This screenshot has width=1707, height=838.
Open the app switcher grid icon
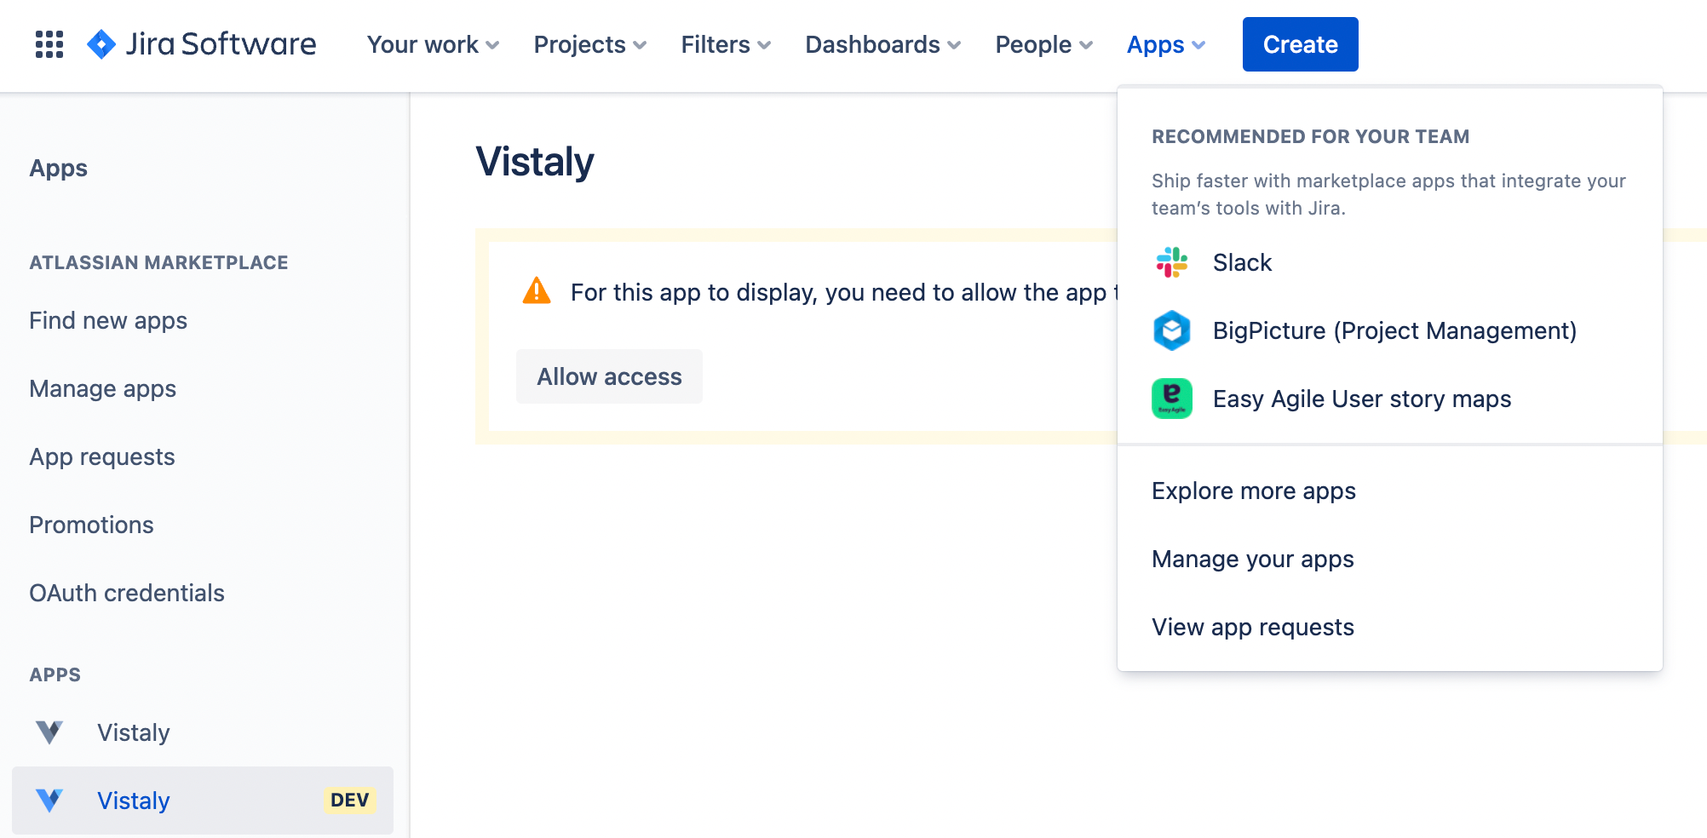[x=49, y=44]
